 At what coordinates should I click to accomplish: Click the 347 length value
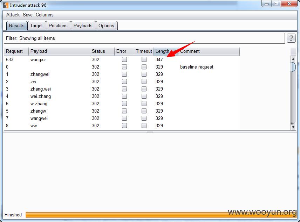coord(159,59)
